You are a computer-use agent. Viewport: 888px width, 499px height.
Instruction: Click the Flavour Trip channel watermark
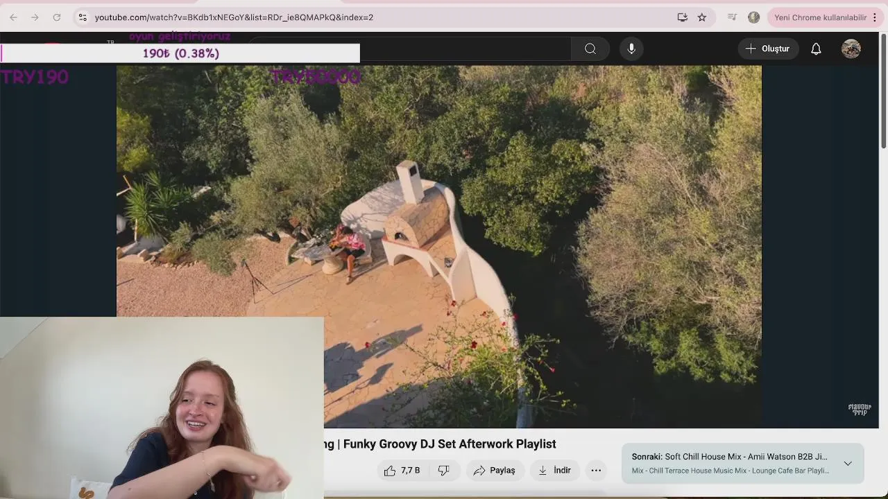coord(860,410)
